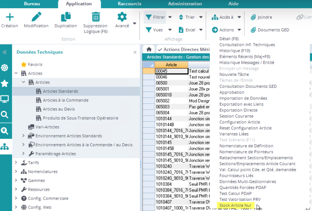This screenshot has width=312, height=211.
Task: Click the Documents GED button
Action: pyautogui.click(x=270, y=30)
